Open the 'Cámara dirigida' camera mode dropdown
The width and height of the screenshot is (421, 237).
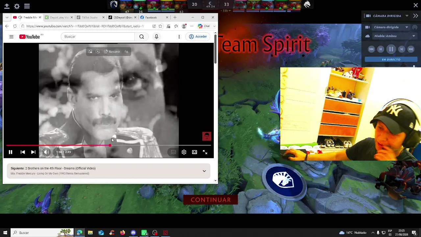point(391,27)
